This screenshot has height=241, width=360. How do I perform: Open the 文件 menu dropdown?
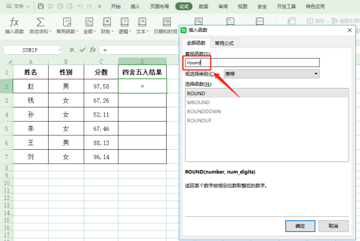pos(18,7)
